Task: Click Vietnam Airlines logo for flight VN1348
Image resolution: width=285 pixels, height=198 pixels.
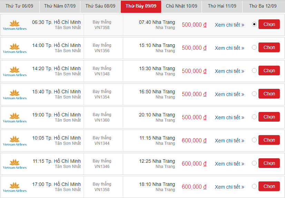Action: (x=15, y=71)
